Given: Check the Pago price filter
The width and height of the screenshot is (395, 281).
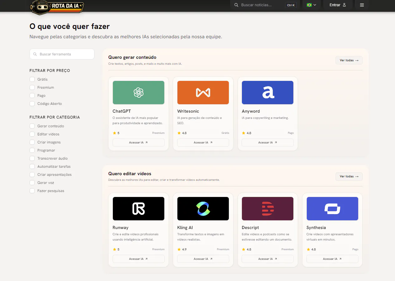Looking at the screenshot, I should [x=32, y=96].
